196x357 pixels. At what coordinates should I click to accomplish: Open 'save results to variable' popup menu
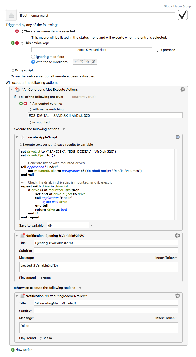click(73, 145)
